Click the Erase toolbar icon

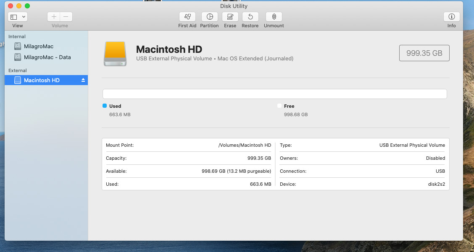[230, 17]
